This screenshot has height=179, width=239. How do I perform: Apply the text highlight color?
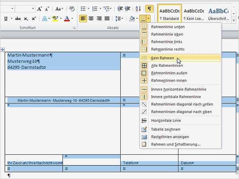point(55,19)
